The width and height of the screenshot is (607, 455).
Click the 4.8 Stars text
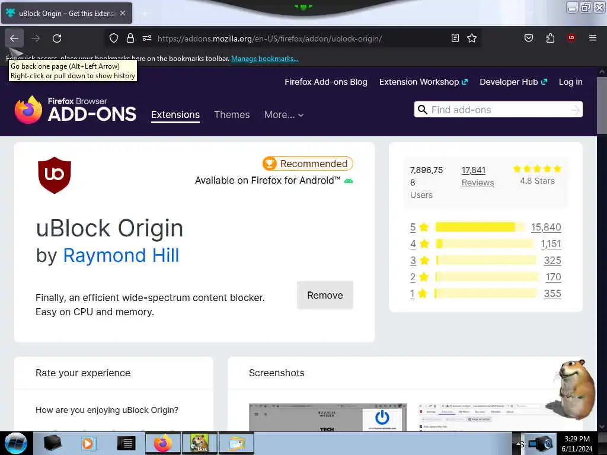(537, 181)
